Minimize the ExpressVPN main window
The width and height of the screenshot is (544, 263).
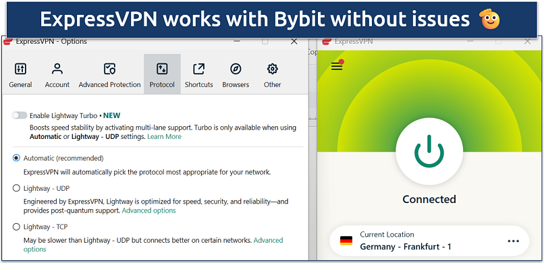coord(470,42)
